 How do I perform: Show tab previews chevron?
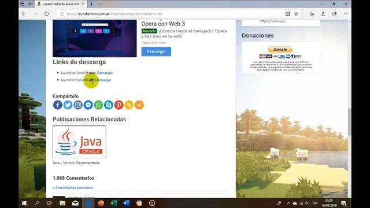[100, 4]
